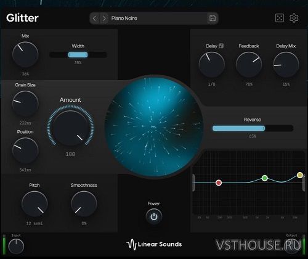Click the Grain Size knob

coord(25,104)
